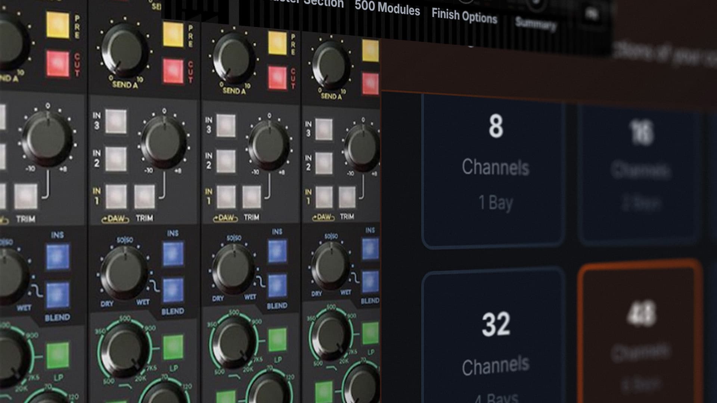Image resolution: width=717 pixels, height=403 pixels.
Task: Engage the green LP filter on leftmost strip
Action: click(58, 356)
